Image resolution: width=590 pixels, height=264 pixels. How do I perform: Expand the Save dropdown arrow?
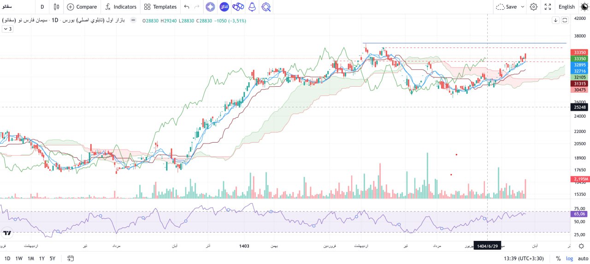point(522,7)
